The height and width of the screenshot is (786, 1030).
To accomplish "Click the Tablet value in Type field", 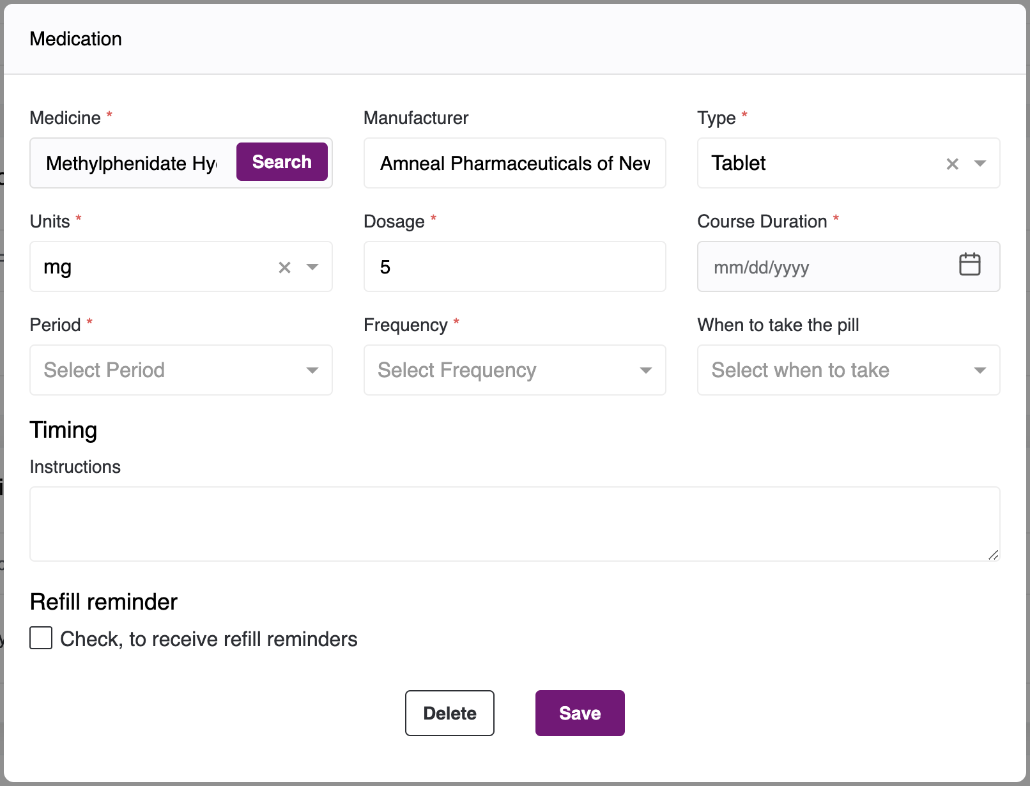I will click(x=739, y=164).
